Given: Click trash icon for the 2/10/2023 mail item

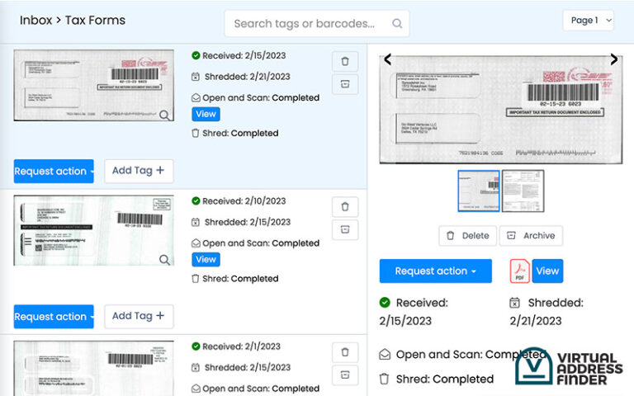Looking at the screenshot, I should [344, 207].
